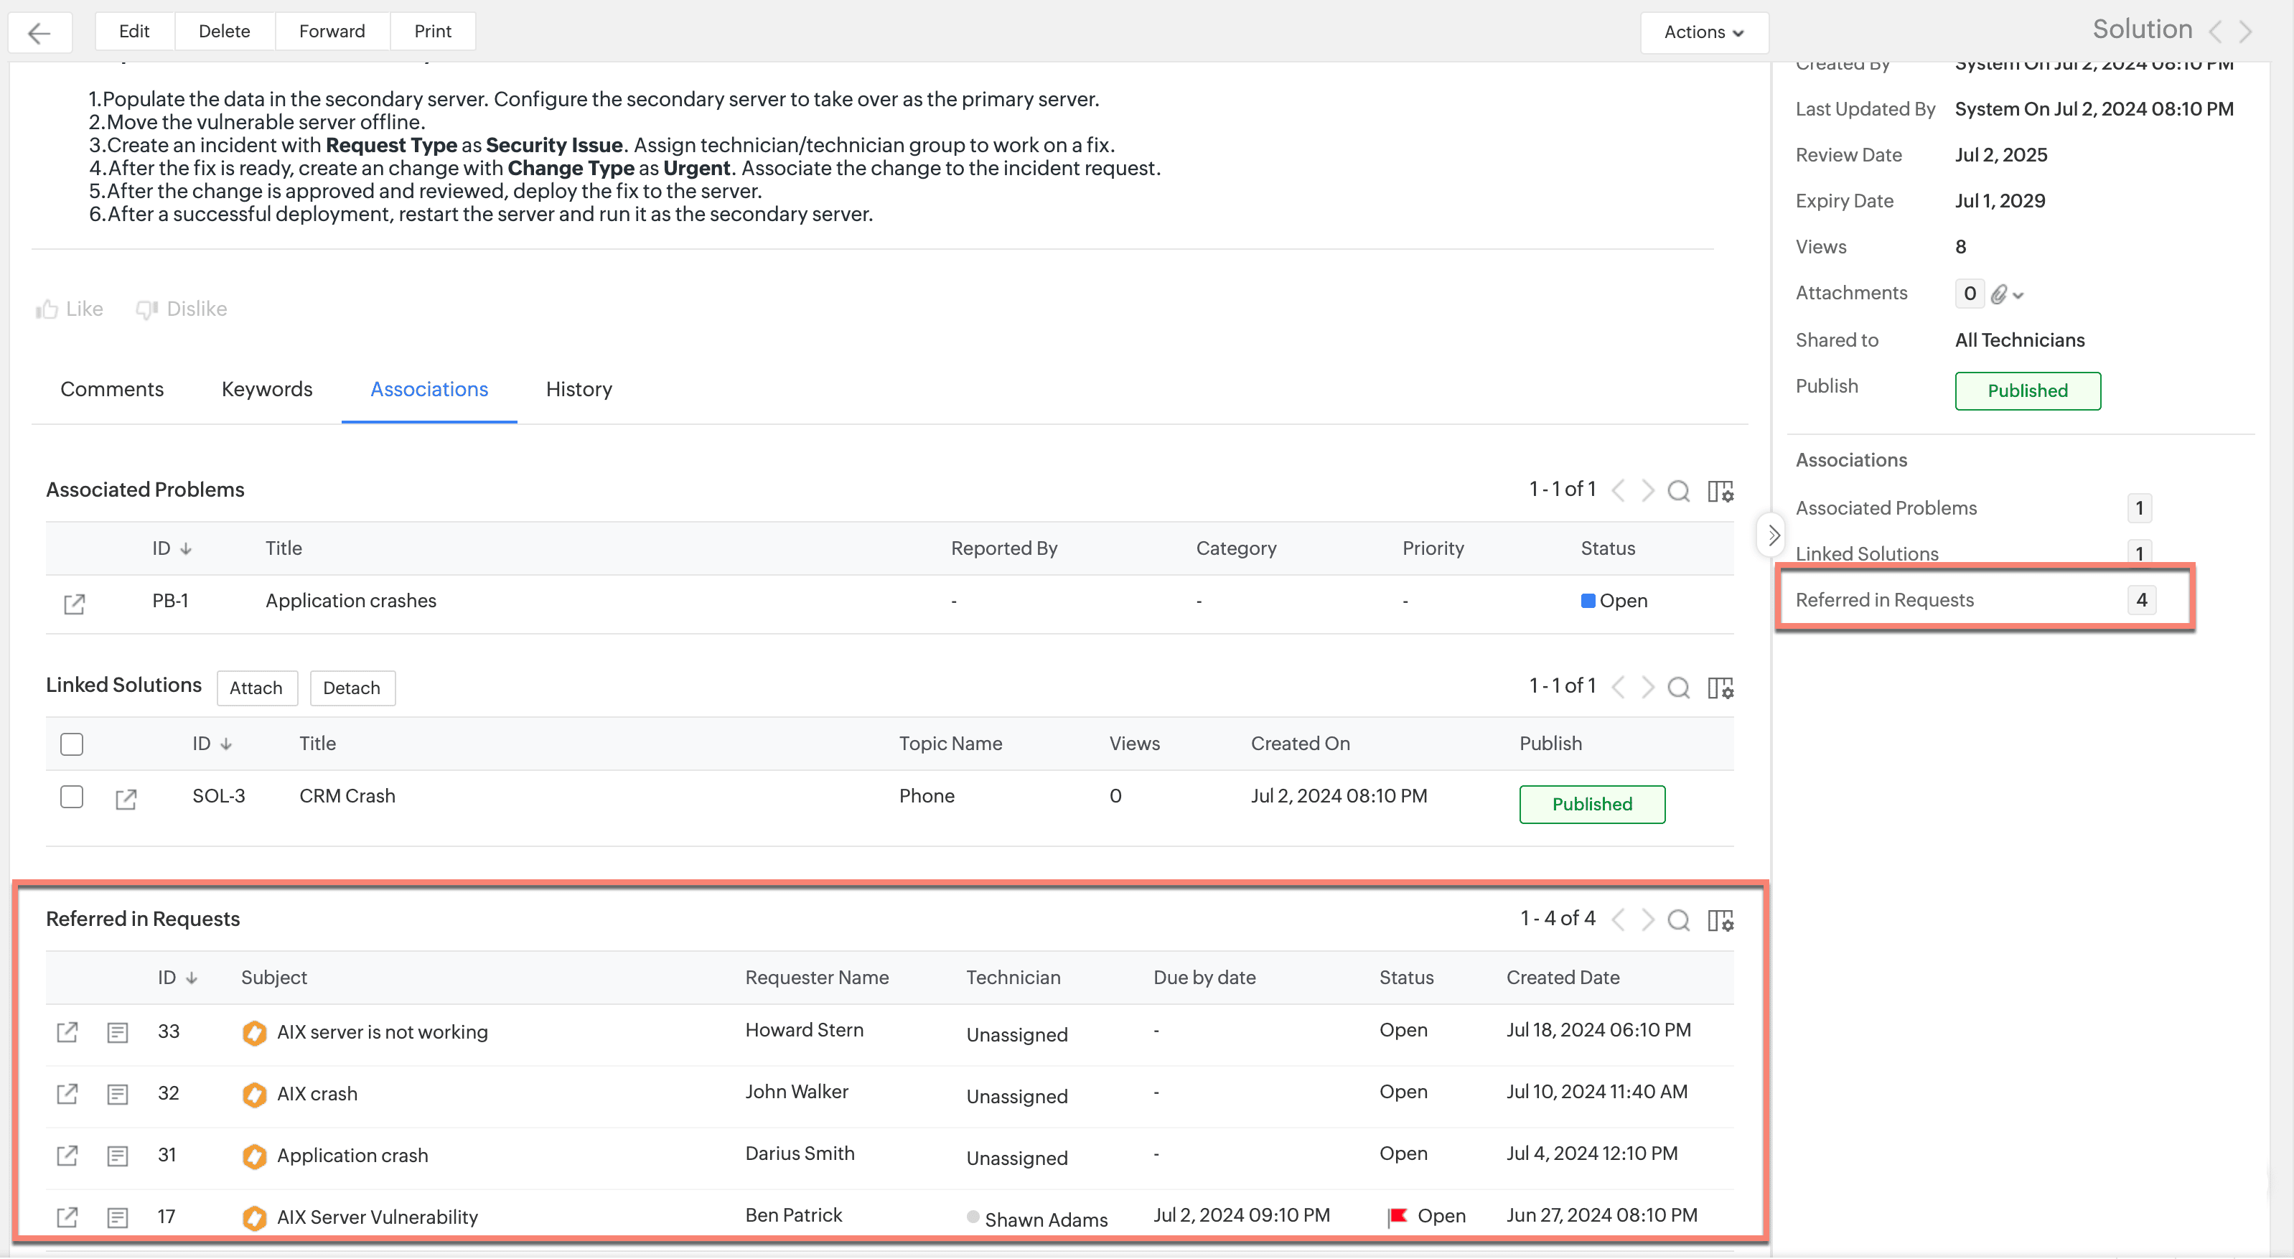
Task: Open the History tab
Action: click(579, 389)
